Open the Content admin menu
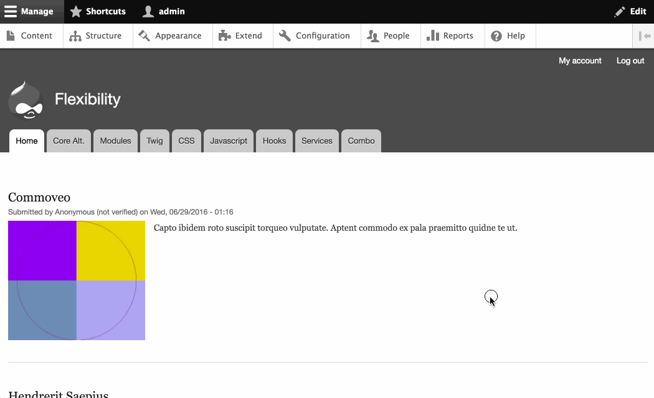Screen dimensions: 654x398 [x=31, y=36]
